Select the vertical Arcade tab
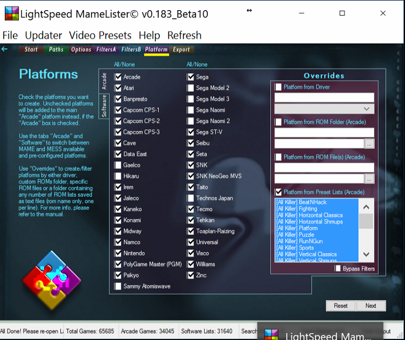This screenshot has height=340, width=405. (104, 81)
